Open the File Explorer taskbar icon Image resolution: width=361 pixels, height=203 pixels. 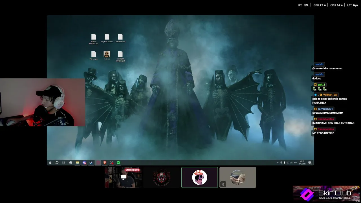[x=77, y=163]
